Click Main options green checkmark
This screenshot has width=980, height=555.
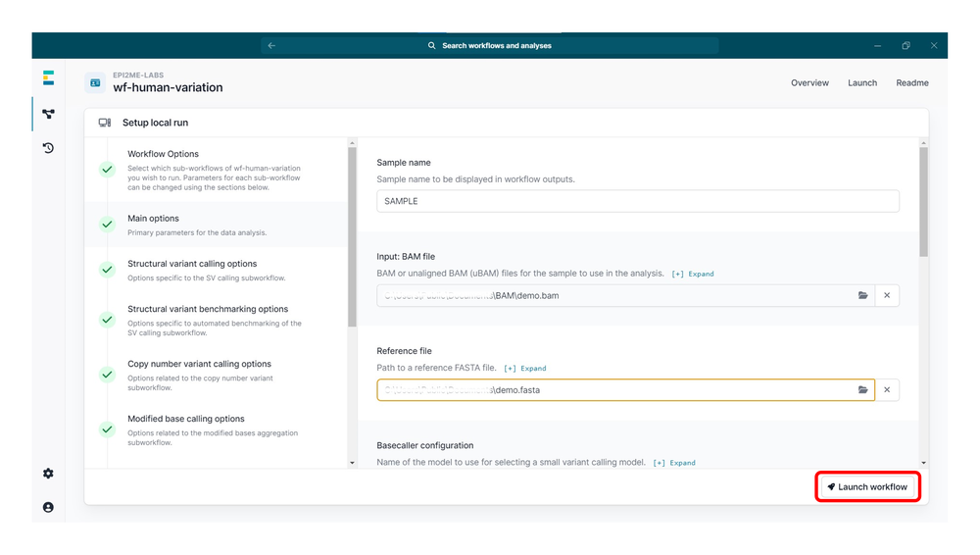pos(108,225)
